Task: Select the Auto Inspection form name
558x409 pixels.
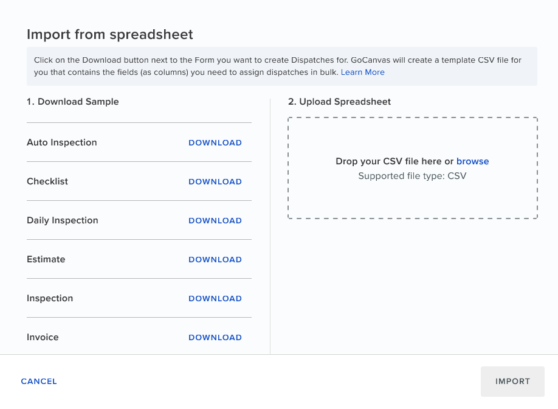Action: click(x=62, y=142)
